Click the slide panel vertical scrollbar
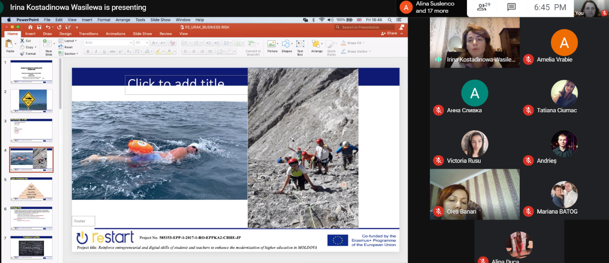This screenshot has height=263, width=609. [60, 84]
